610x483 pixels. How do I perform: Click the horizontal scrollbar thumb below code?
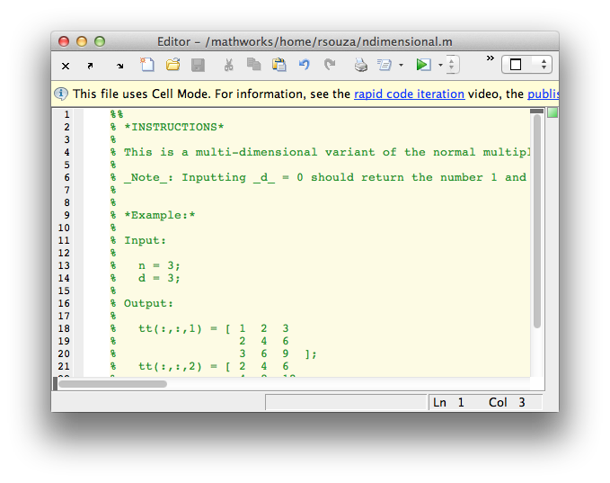tap(112, 384)
